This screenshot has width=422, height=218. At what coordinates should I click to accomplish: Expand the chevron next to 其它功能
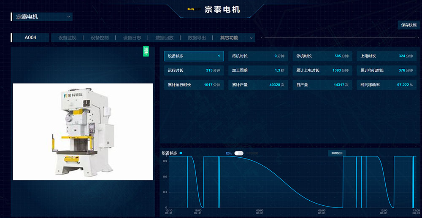click(x=251, y=38)
